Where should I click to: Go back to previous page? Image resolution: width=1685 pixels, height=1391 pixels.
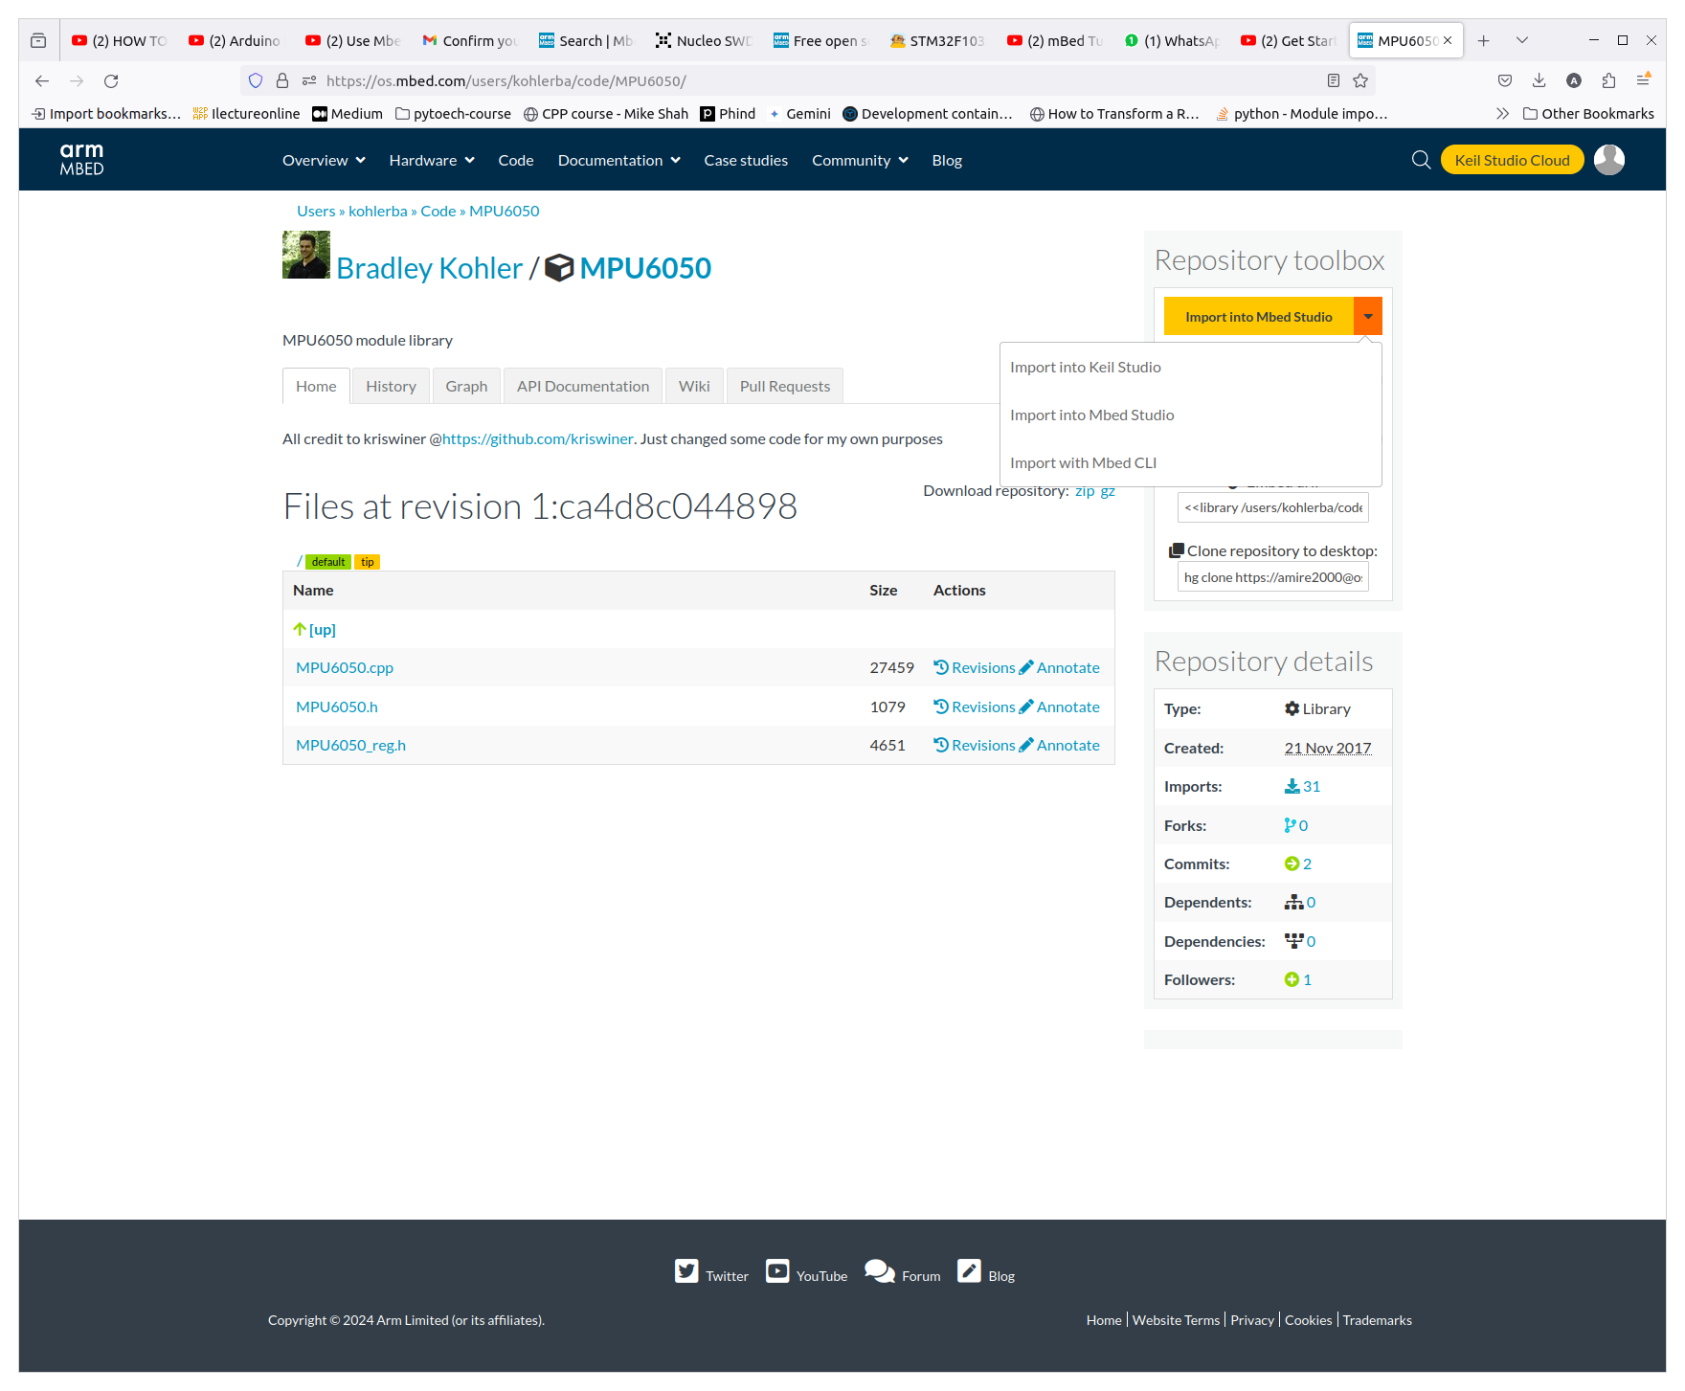pyautogui.click(x=42, y=81)
